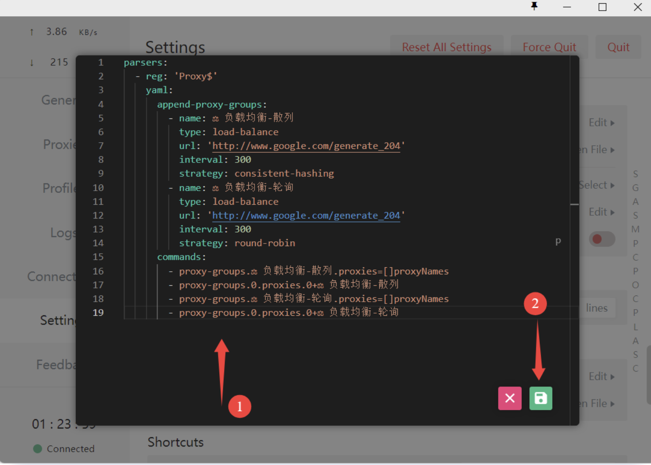
Task: Click the 'commands:' key in the editor
Action: [x=181, y=257]
